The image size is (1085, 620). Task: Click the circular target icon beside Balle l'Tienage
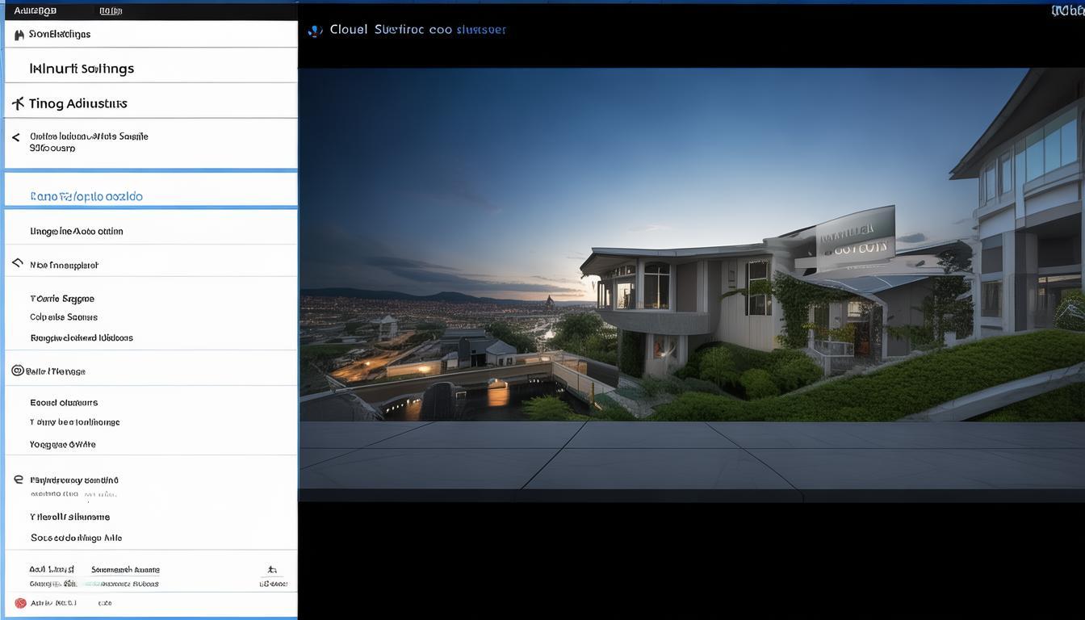(17, 371)
